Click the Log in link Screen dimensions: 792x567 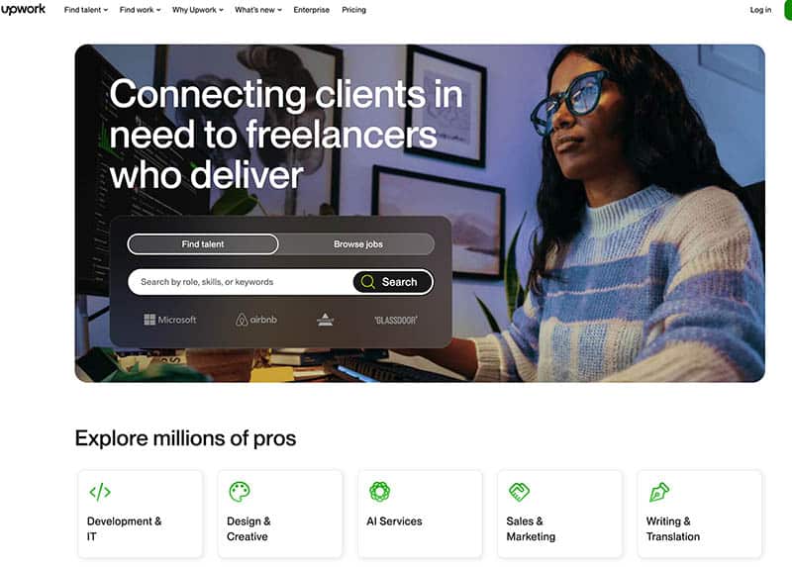760,10
